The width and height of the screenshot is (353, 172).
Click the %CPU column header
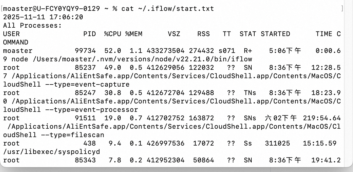[113, 34]
